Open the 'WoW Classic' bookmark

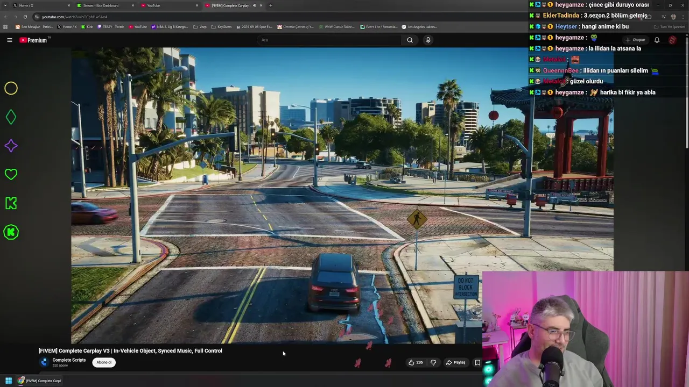tap(336, 26)
